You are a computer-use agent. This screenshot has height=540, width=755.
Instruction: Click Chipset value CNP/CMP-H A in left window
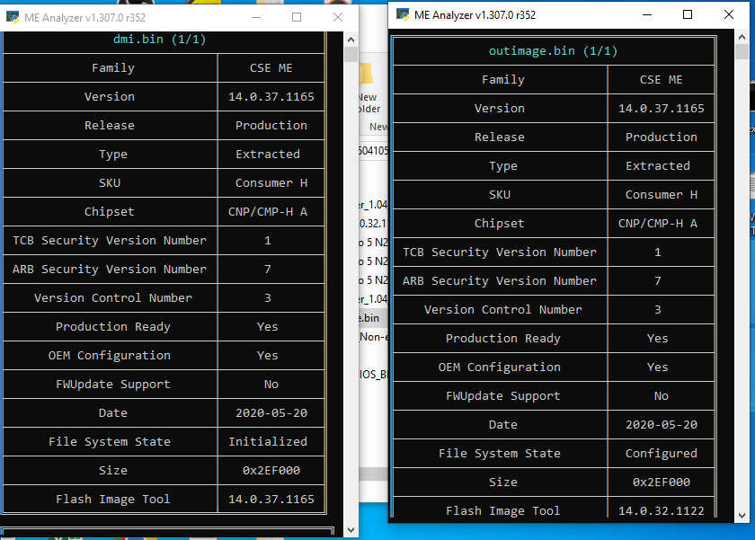pyautogui.click(x=268, y=212)
